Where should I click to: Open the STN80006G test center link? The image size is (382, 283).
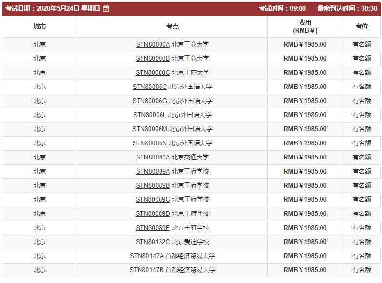(149, 101)
